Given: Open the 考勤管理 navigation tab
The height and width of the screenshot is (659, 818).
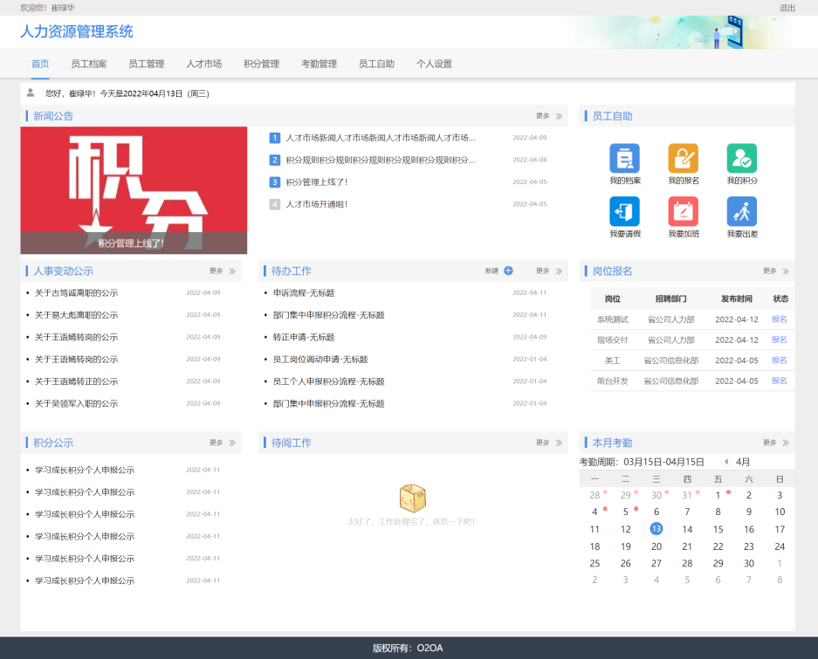Looking at the screenshot, I should [x=319, y=64].
